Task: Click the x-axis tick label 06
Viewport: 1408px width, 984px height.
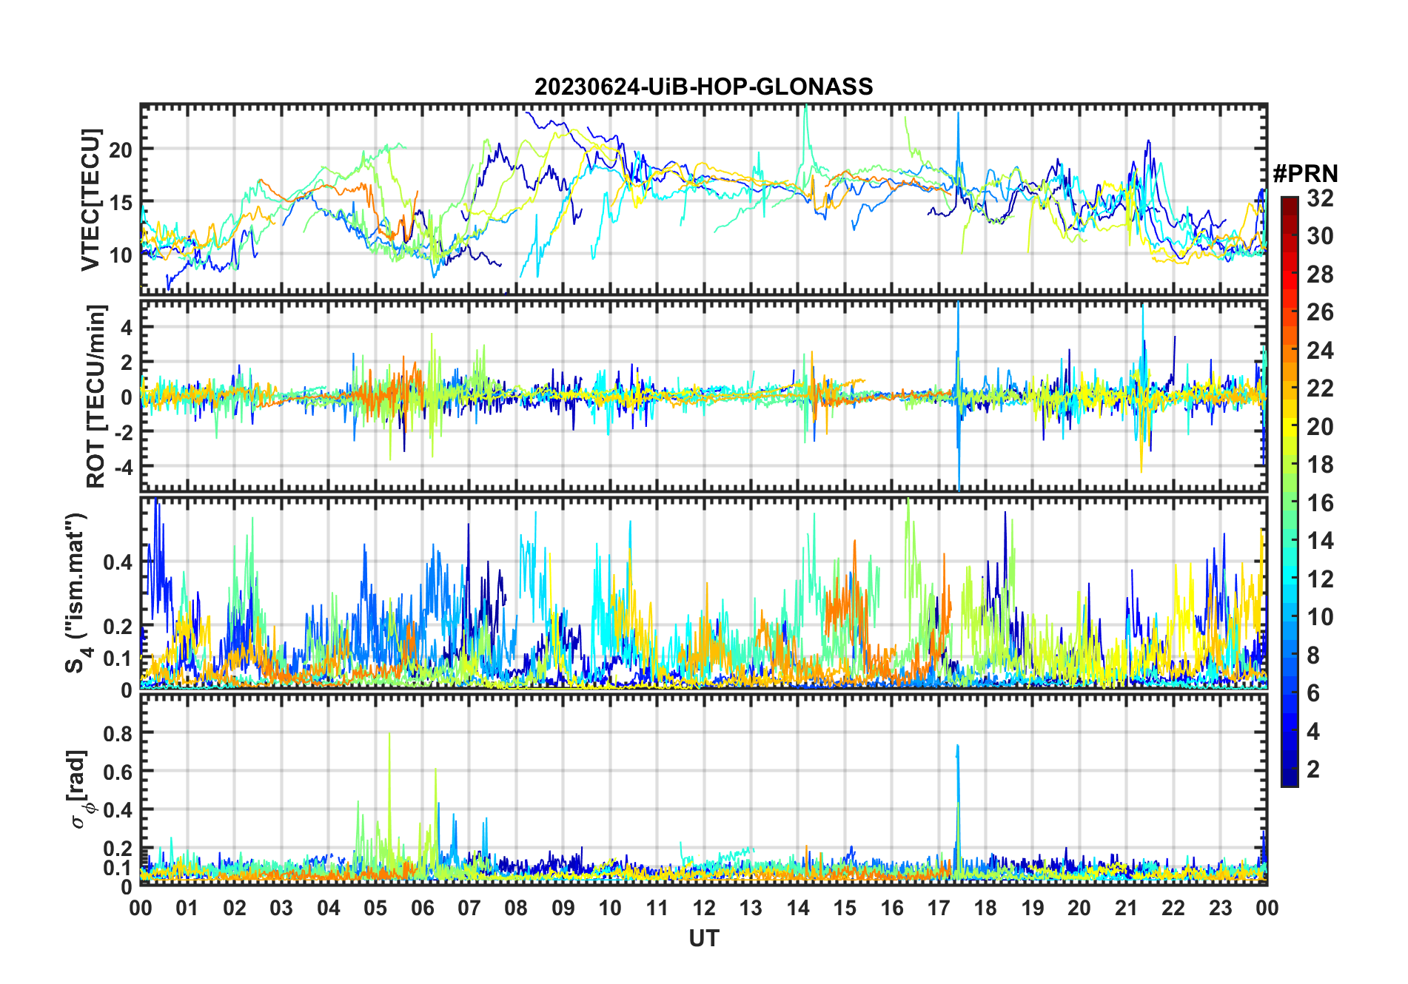Action: 422,908
